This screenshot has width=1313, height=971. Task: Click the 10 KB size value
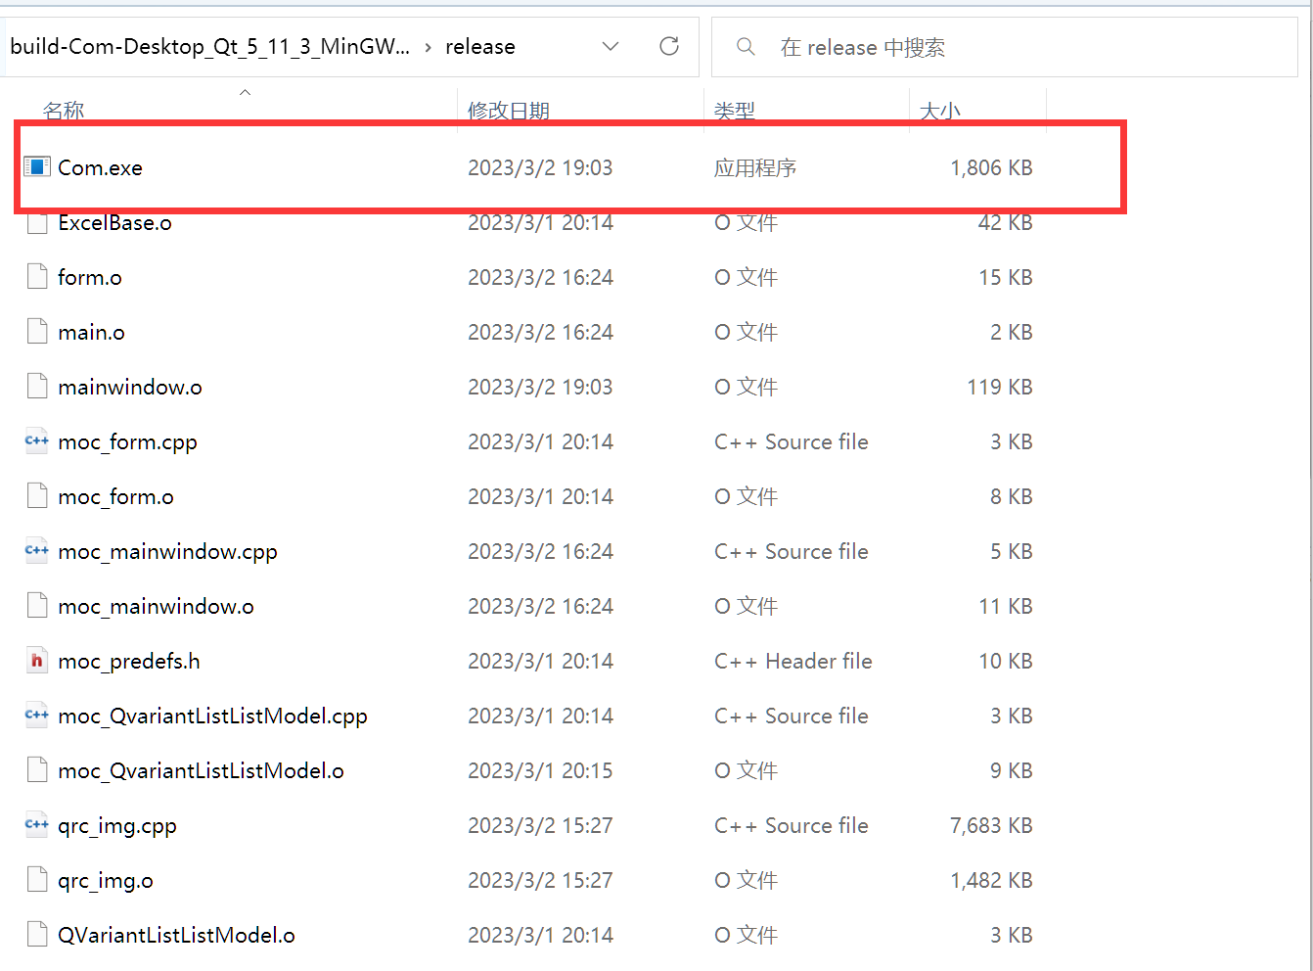click(1006, 661)
